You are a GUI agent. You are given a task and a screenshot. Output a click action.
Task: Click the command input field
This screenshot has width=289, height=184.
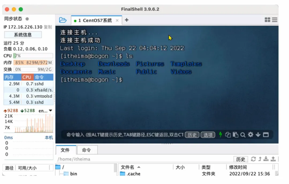tap(124, 135)
